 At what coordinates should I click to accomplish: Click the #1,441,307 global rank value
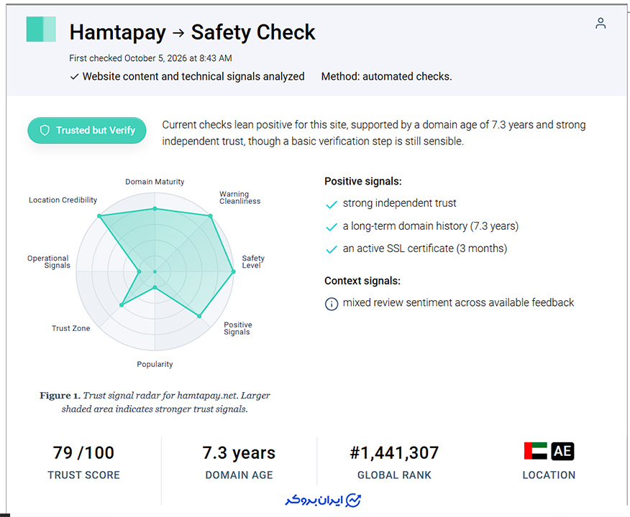(x=394, y=453)
